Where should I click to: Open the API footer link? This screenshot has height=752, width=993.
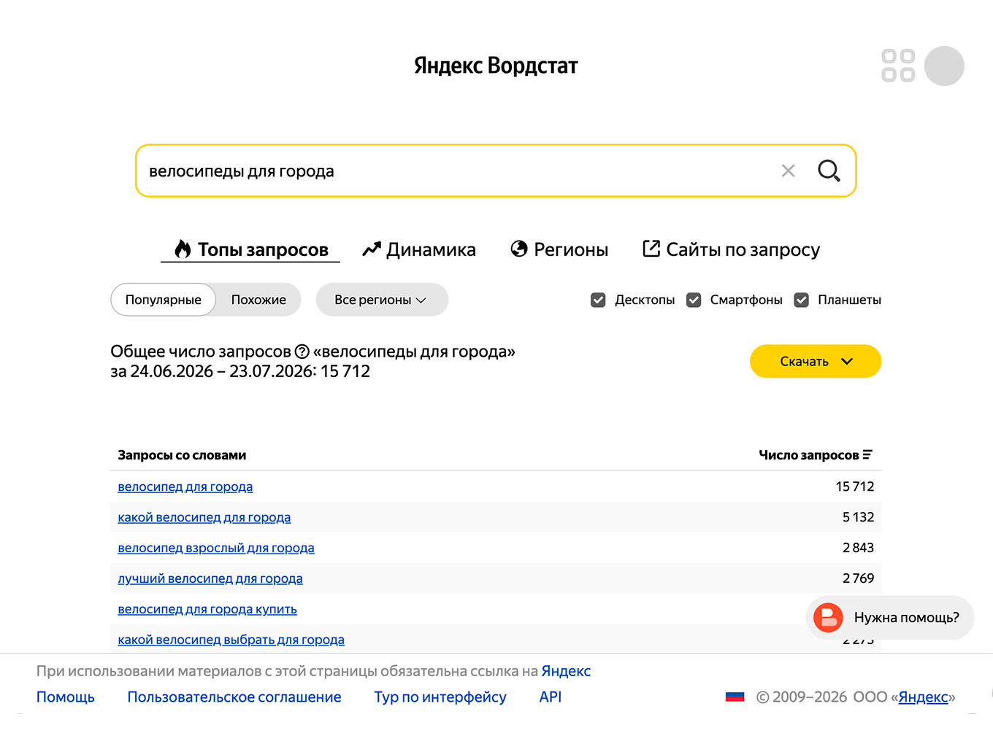pos(551,697)
